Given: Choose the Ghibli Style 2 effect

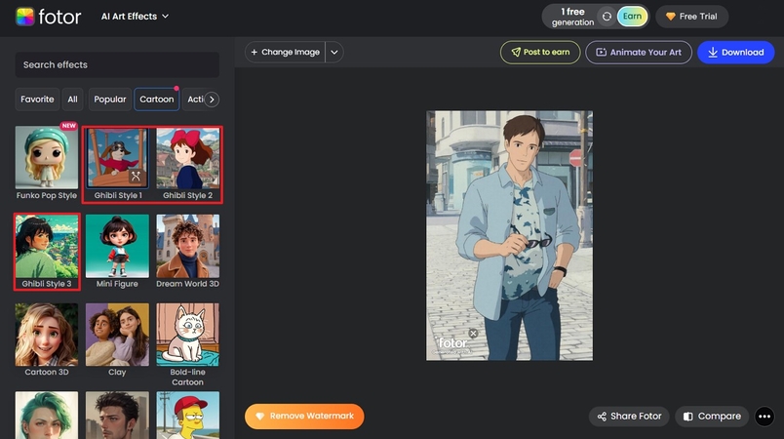Looking at the screenshot, I should coord(187,163).
